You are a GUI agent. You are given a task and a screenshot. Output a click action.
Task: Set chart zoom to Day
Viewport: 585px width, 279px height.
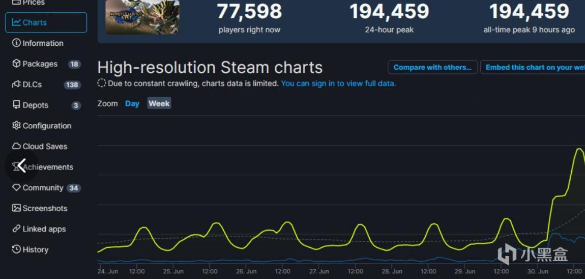(132, 104)
